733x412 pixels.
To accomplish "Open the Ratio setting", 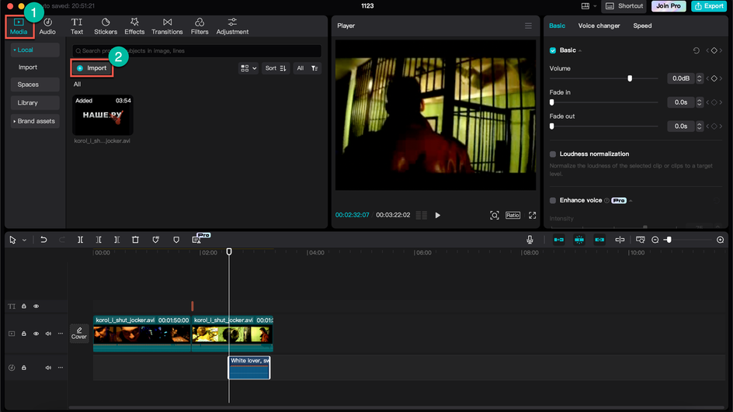I will pos(512,216).
